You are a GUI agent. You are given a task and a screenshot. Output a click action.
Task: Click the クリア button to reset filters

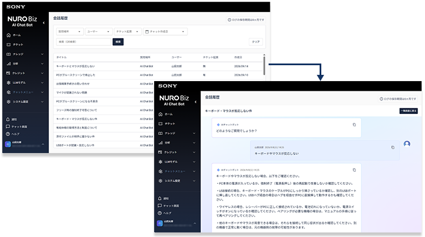click(x=256, y=42)
